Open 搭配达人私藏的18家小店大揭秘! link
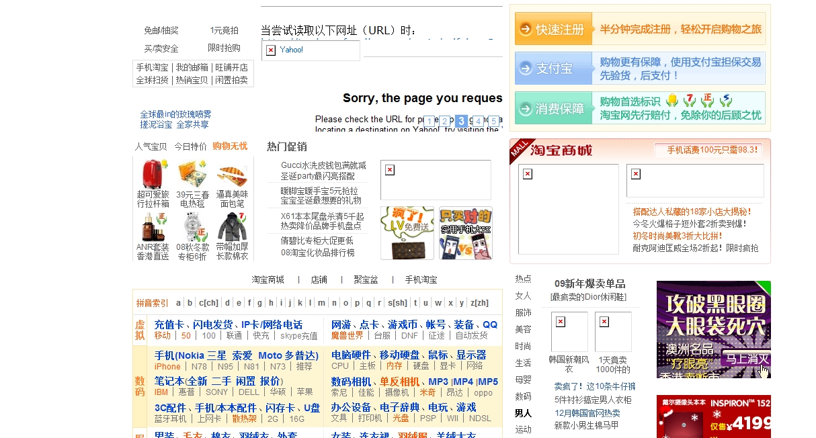Screen dimensions: 816x438 (690, 212)
